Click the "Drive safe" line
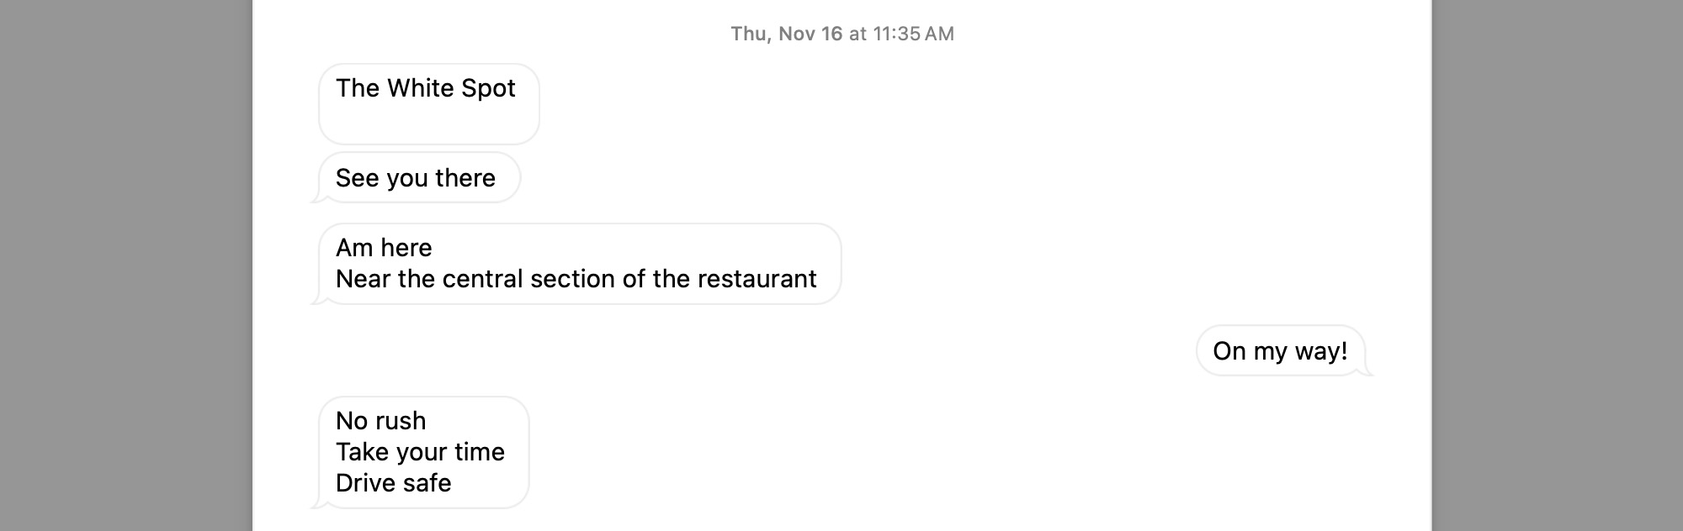 (x=393, y=483)
